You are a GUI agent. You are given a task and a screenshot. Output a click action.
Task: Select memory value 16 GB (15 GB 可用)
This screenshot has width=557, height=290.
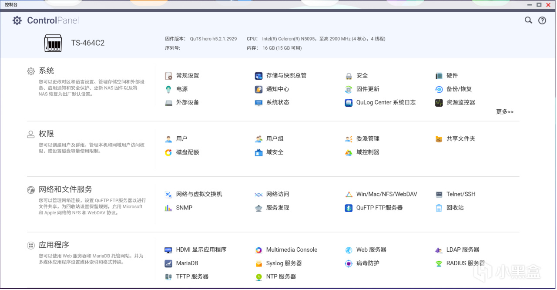[282, 48]
